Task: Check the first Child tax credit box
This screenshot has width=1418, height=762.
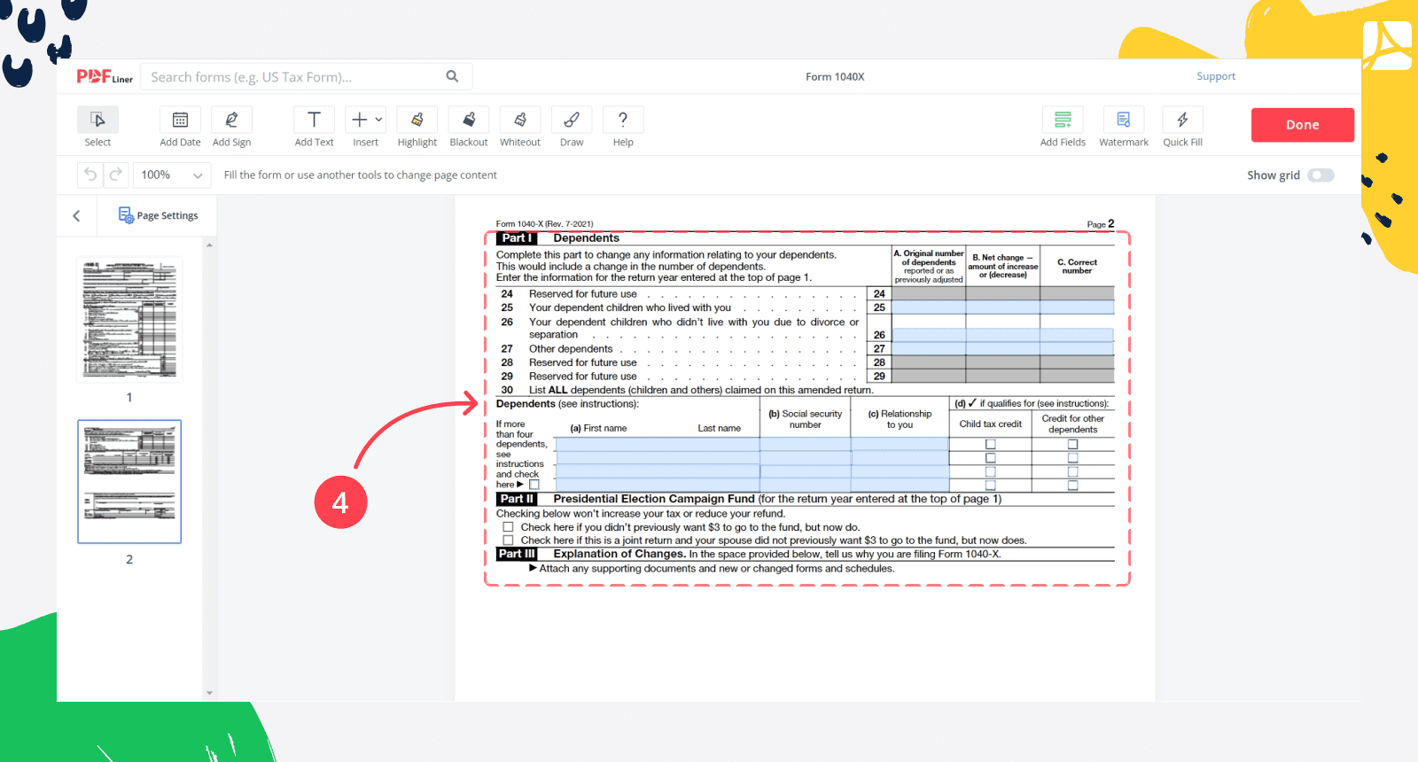Action: (x=991, y=445)
